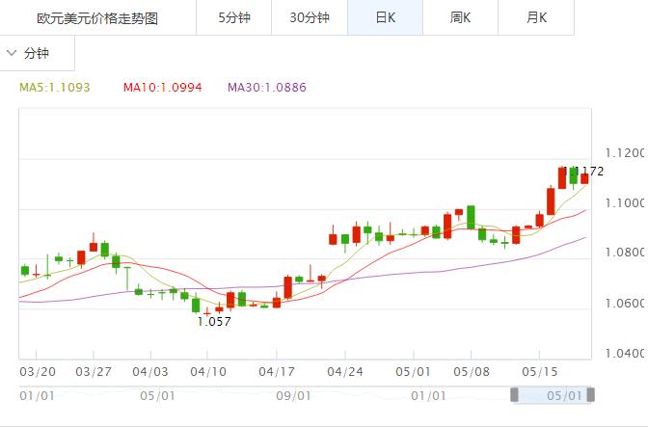Click the 欧元美元价格走势图 title

[97, 18]
